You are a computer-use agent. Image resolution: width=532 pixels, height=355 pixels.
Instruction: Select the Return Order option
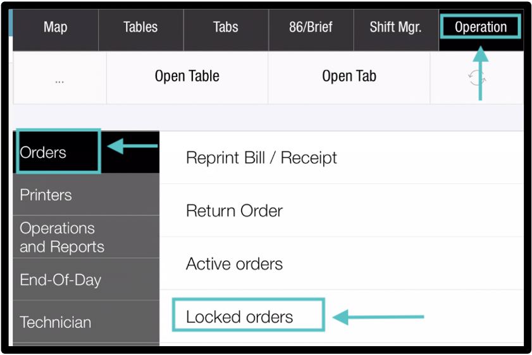[x=234, y=210]
